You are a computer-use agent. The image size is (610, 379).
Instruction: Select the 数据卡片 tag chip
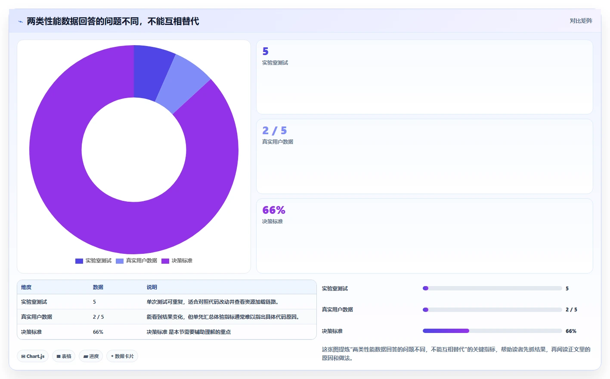(x=122, y=356)
